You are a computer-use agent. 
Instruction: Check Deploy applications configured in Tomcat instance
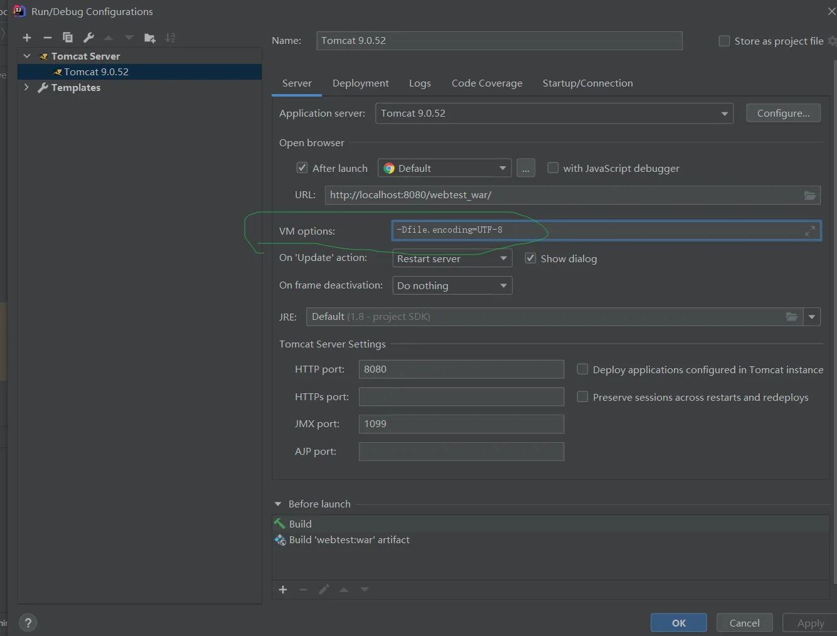tap(582, 369)
